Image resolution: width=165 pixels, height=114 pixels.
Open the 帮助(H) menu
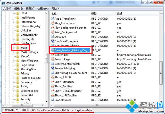point(56,9)
